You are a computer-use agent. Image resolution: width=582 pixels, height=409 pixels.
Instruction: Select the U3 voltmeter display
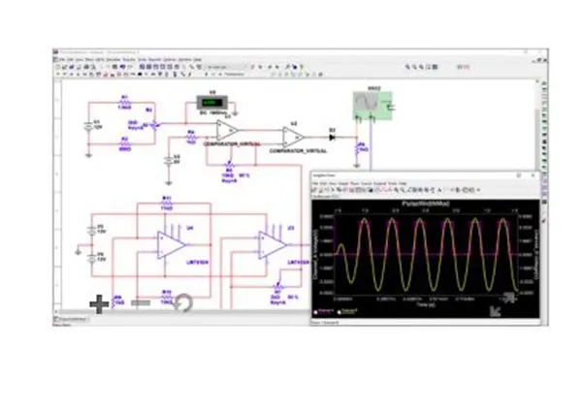point(211,103)
